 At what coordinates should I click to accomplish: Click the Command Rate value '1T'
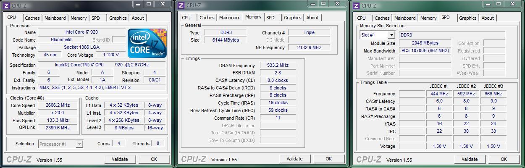pyautogui.click(x=278, y=118)
